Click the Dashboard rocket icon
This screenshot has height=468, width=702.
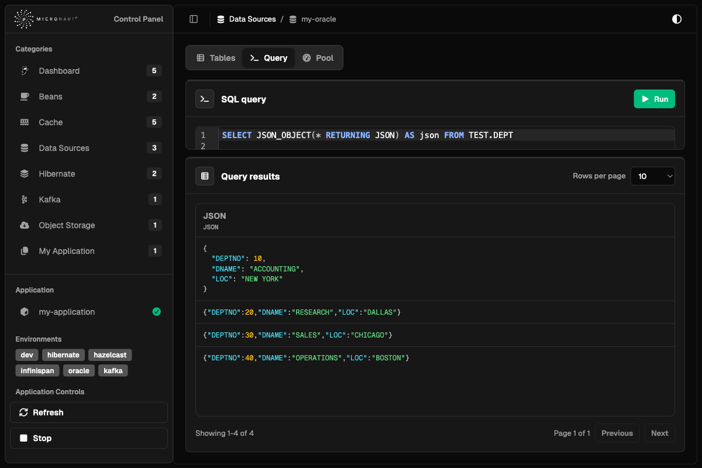click(25, 71)
